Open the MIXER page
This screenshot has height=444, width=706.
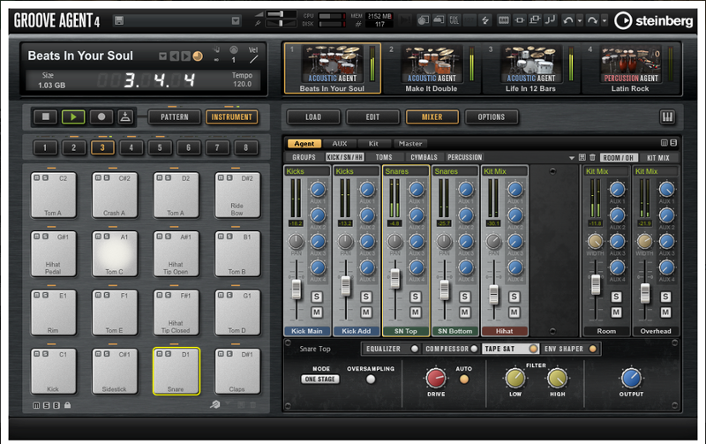coord(432,117)
